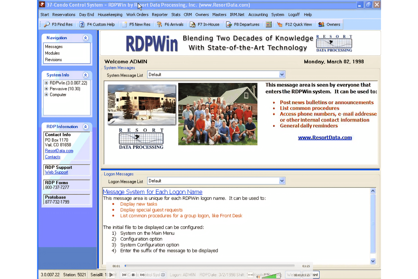418x279 pixels.
Task: Open the Accounting menu
Action: (258, 15)
